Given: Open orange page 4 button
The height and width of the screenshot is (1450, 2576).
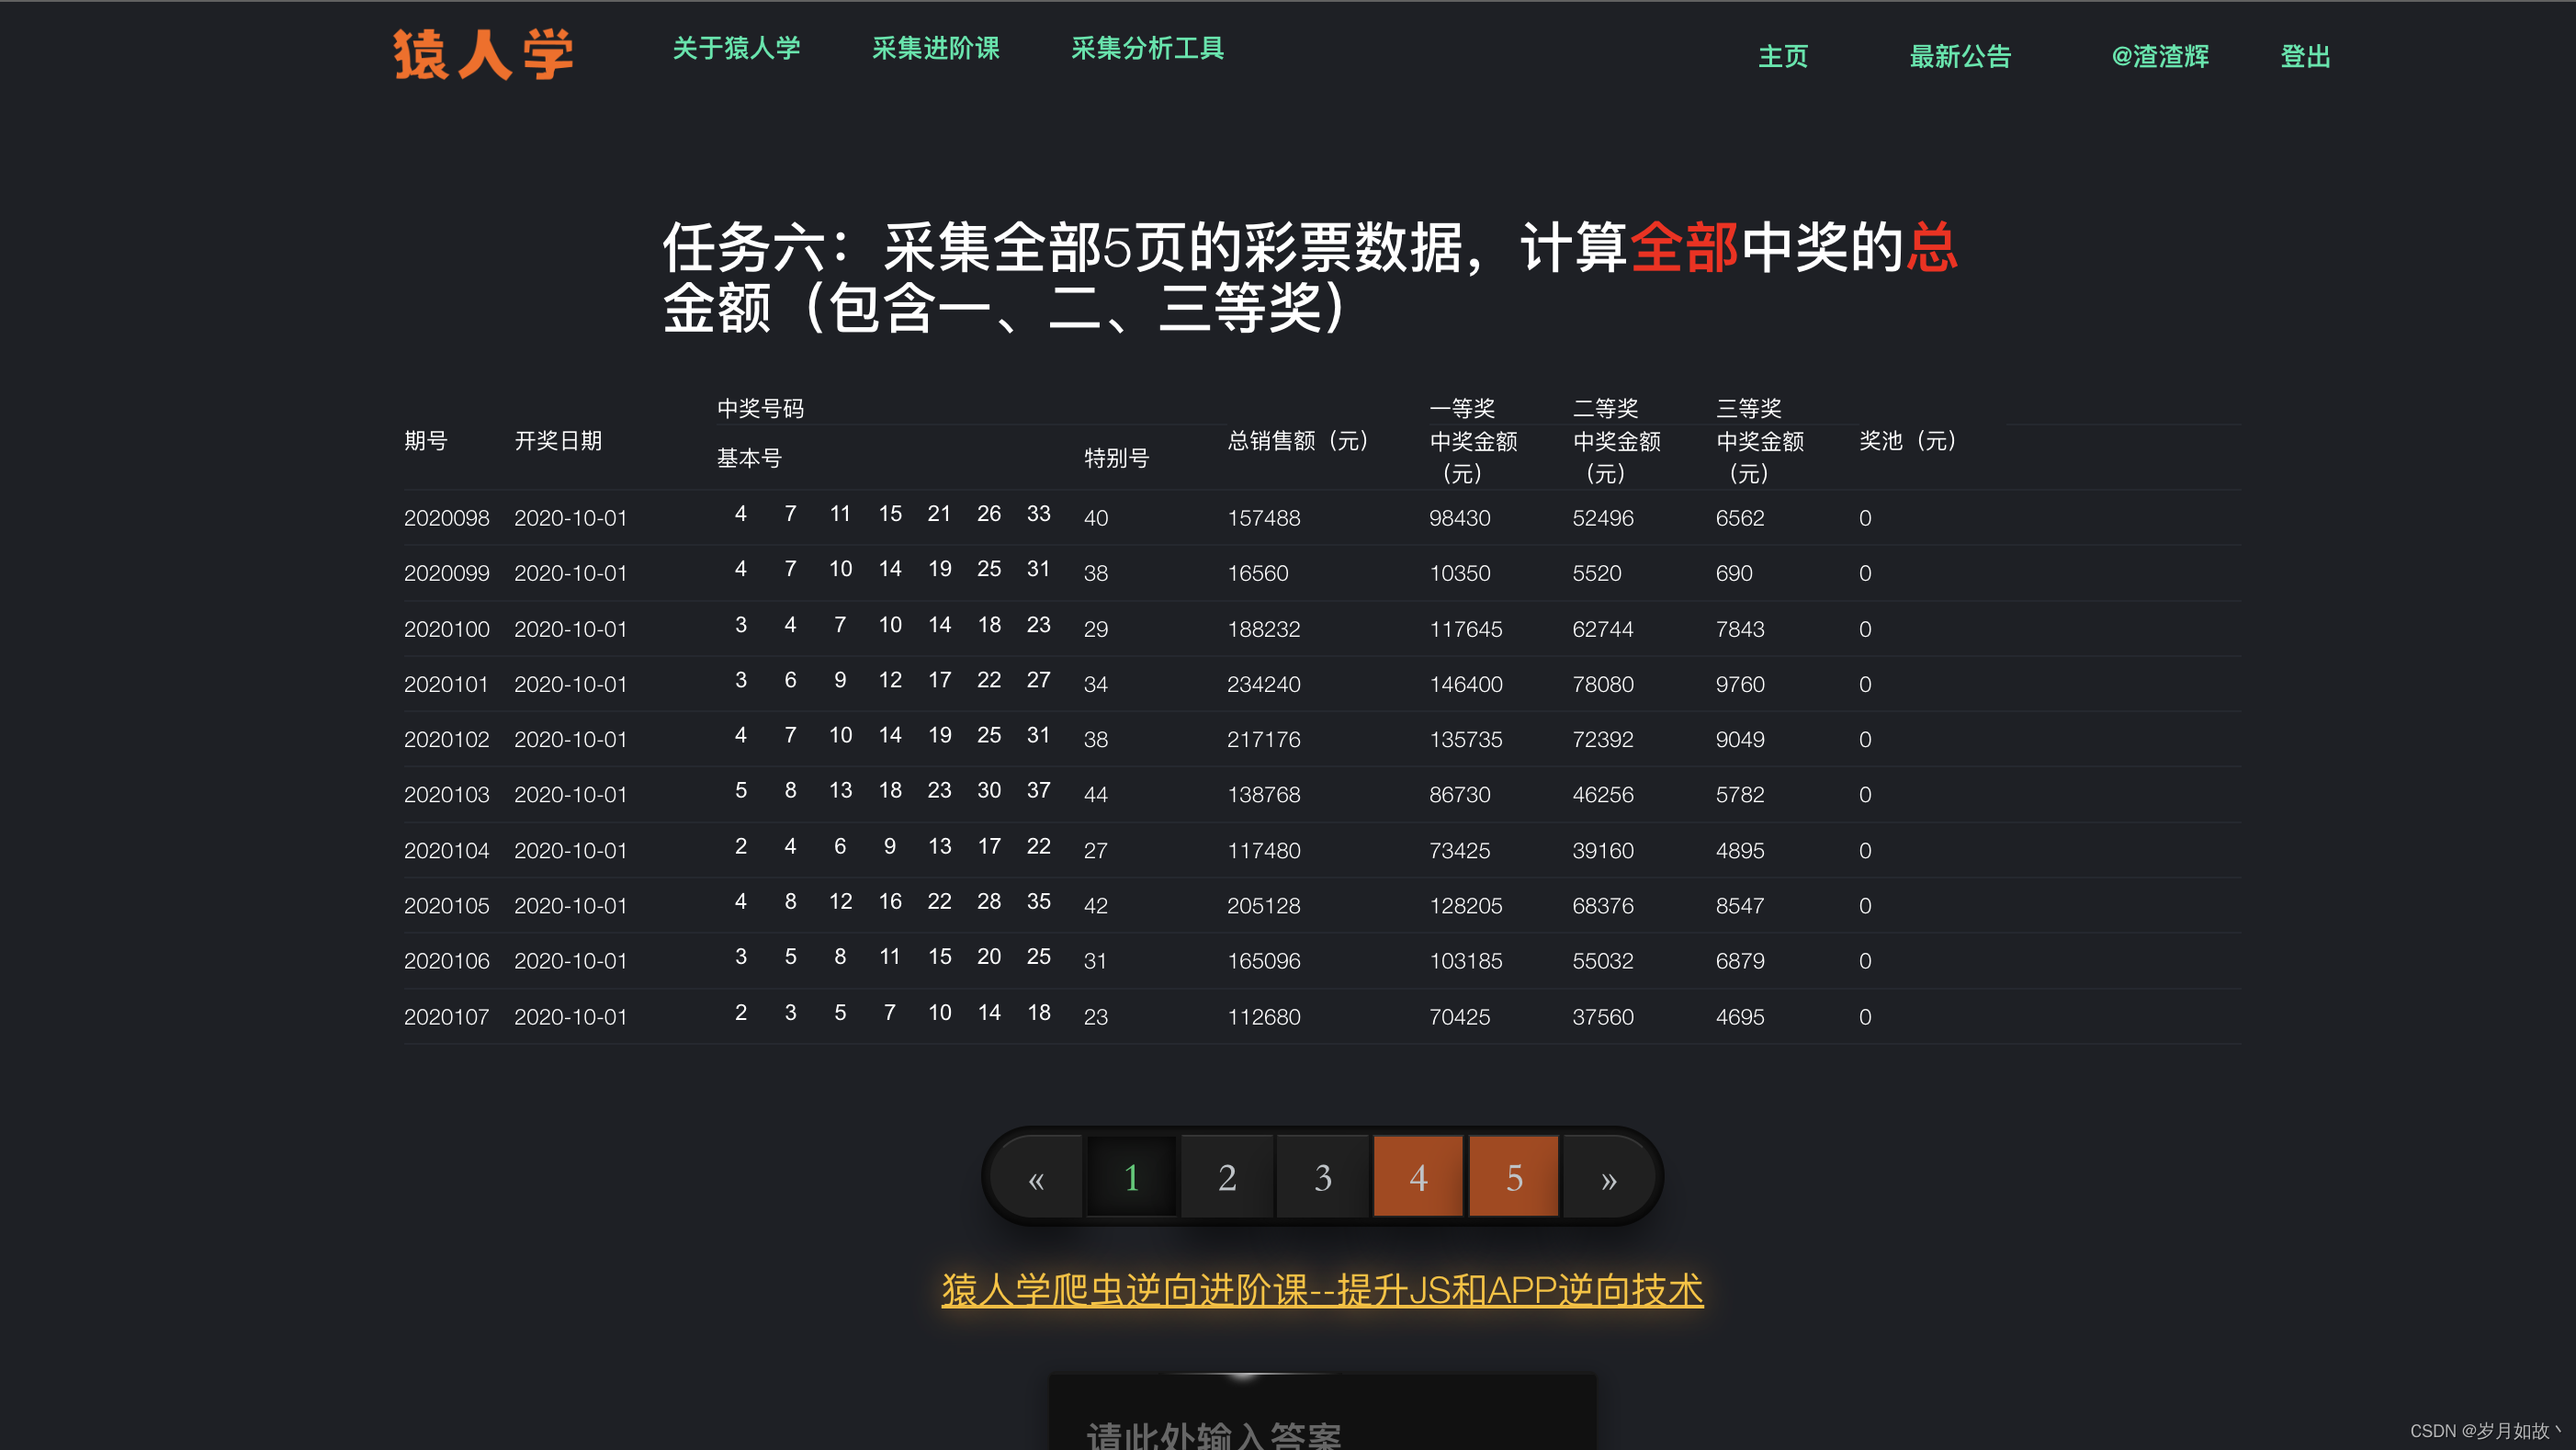Looking at the screenshot, I should 1417,1178.
